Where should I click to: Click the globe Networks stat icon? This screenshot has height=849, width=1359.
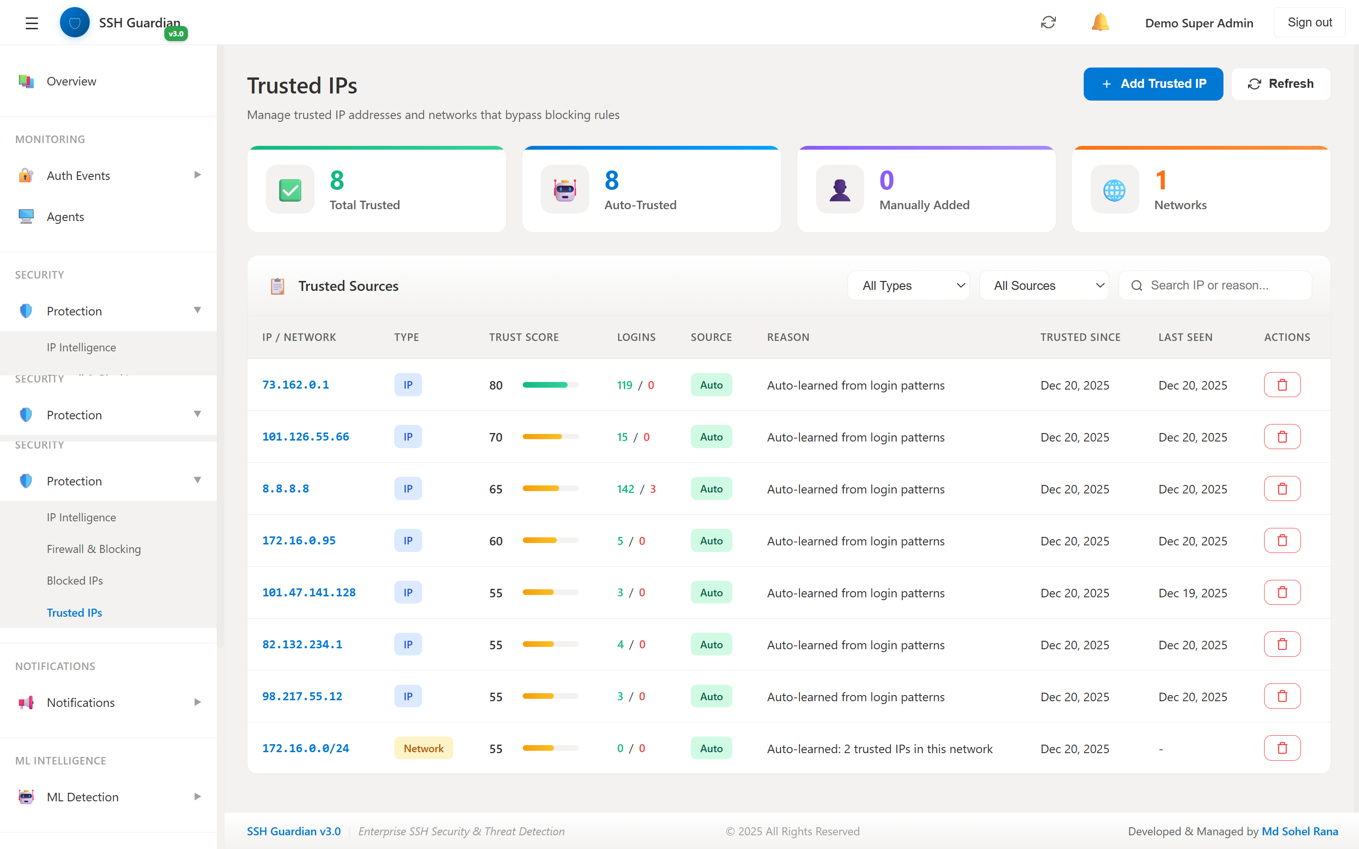pyautogui.click(x=1114, y=190)
